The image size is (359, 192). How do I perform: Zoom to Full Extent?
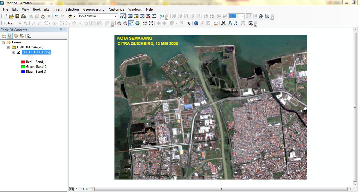(x=137, y=23)
